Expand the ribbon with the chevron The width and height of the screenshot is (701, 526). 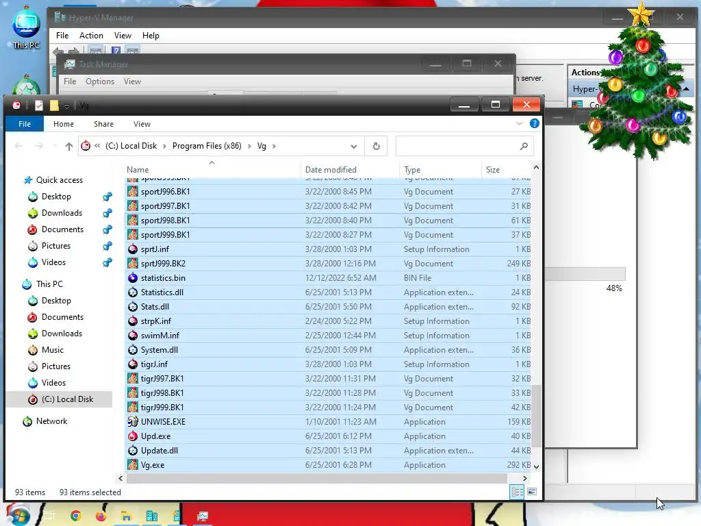click(519, 123)
